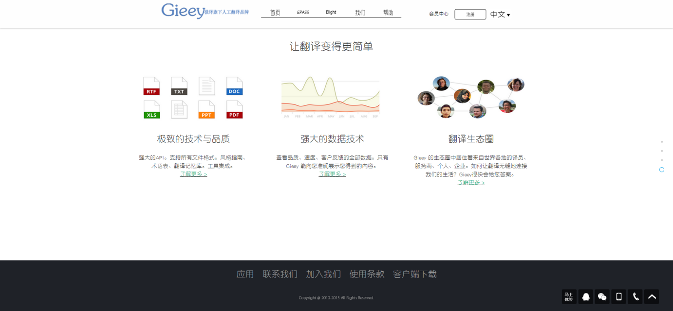Click the orange PPT file icon
673x311 pixels.
[x=206, y=110]
